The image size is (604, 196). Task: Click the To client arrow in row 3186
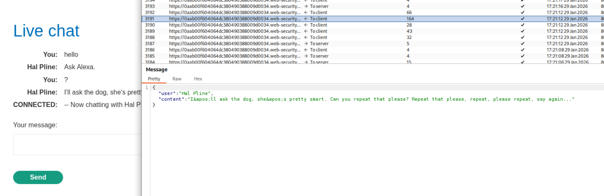click(x=306, y=50)
